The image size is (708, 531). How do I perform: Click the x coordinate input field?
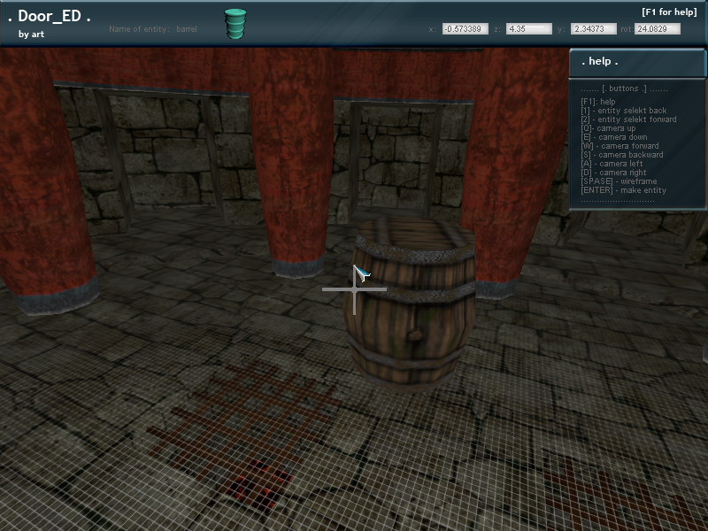[x=465, y=29]
